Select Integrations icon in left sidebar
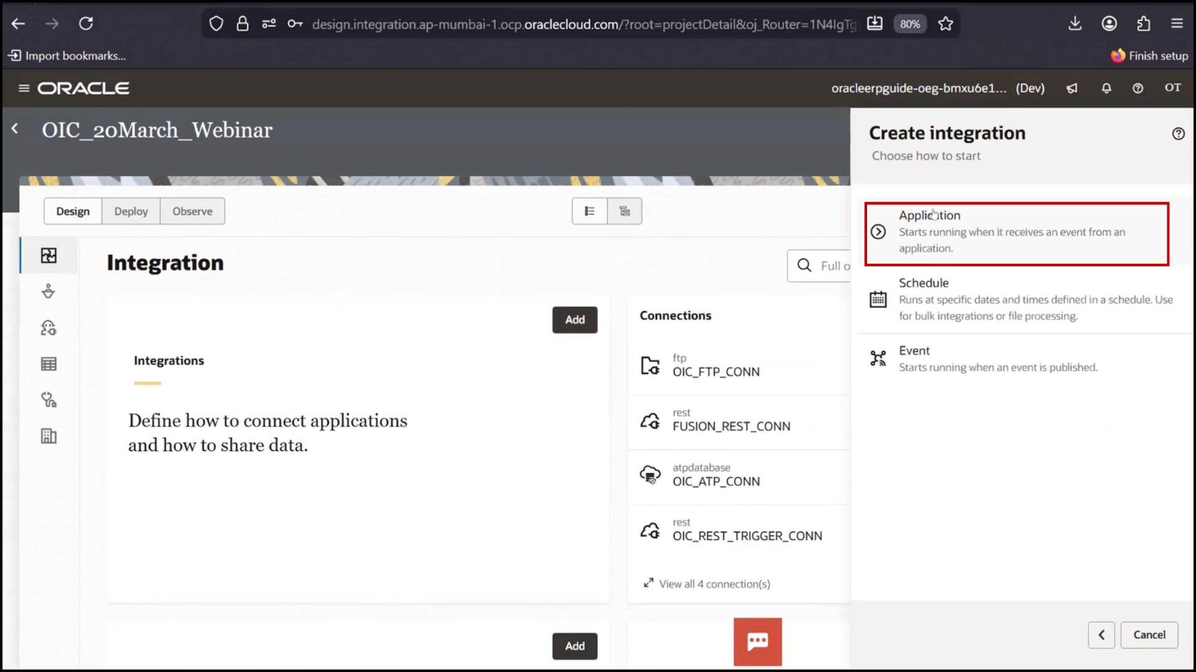Viewport: 1196px width, 672px height. tap(49, 256)
